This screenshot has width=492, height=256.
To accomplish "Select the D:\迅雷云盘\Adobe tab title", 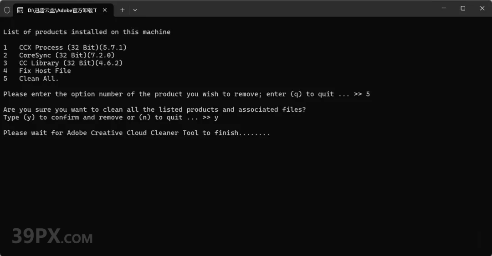I will coord(62,10).
